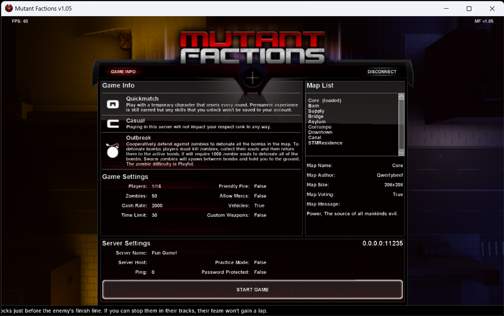Screen dimensions: 504x316
Task: Select Core (loaded) in the map list
Action: point(325,101)
